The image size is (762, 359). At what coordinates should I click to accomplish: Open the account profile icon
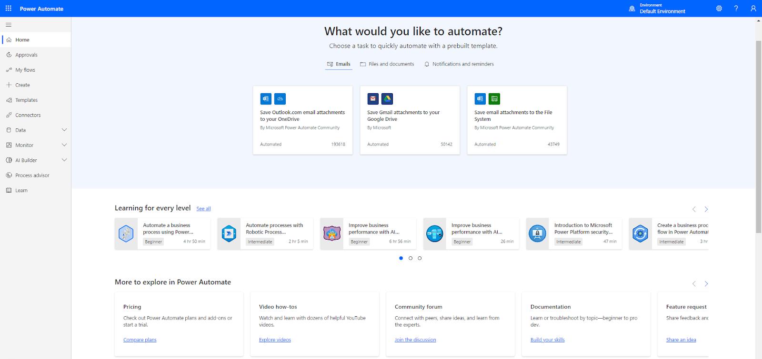point(753,9)
